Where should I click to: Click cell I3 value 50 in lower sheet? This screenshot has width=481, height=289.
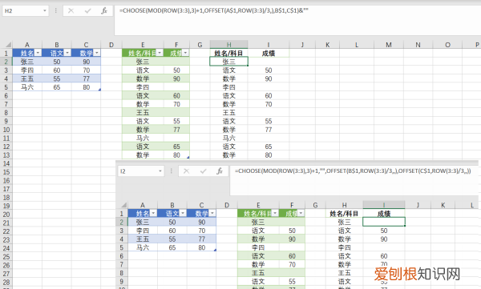coord(384,231)
